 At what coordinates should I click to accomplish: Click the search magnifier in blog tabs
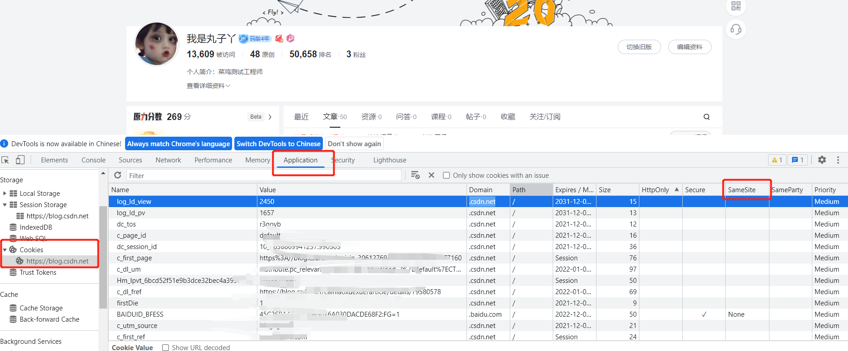(707, 117)
